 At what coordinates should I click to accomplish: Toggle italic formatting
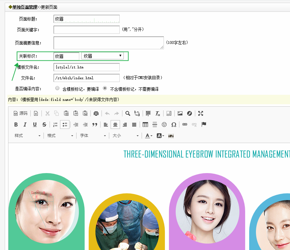click(x=25, y=124)
